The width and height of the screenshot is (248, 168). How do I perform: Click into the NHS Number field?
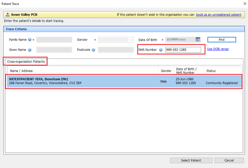tap(183, 50)
